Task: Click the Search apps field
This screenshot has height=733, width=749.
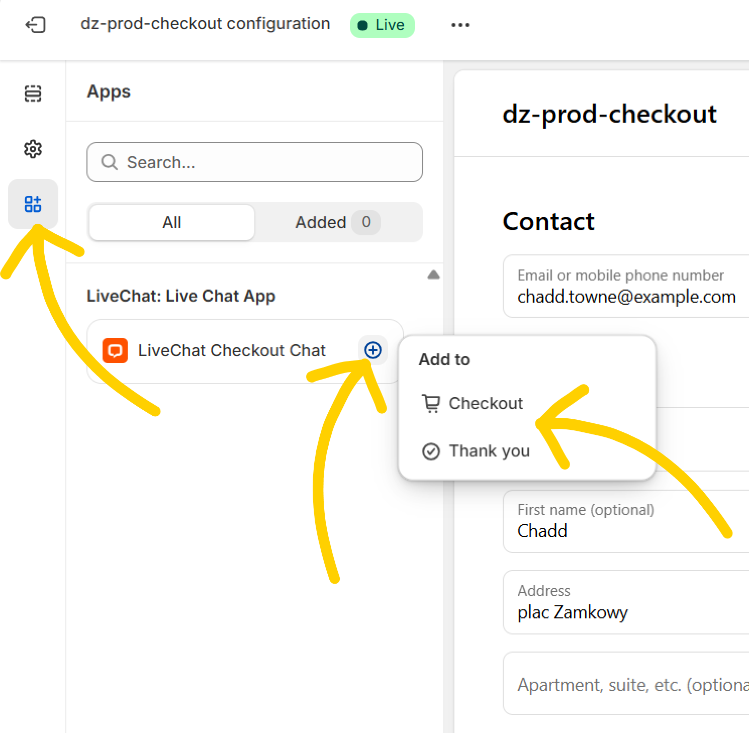Action: pyautogui.click(x=255, y=162)
